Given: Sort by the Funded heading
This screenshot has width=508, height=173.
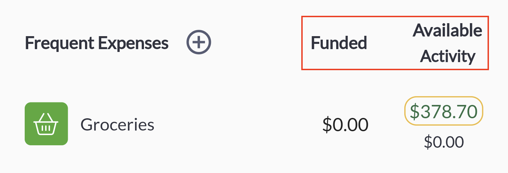Looking at the screenshot, I should [339, 43].
